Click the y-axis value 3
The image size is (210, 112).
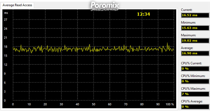(5, 92)
